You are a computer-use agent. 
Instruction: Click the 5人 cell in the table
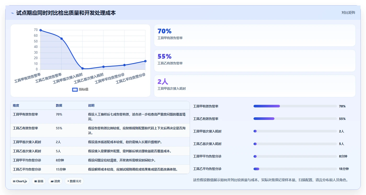(x=58, y=151)
